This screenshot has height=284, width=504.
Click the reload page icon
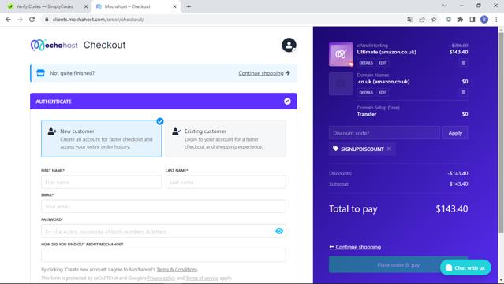click(32, 20)
